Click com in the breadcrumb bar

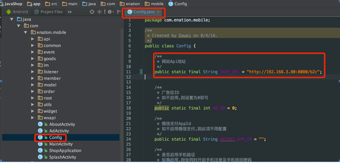click(x=108, y=4)
